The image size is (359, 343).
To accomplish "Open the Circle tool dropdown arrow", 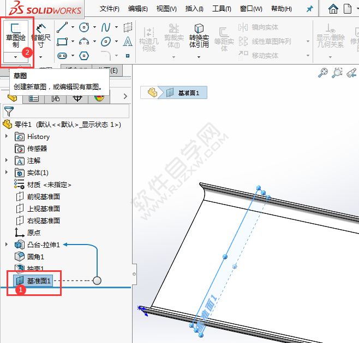I will pyautogui.click(x=94, y=27).
